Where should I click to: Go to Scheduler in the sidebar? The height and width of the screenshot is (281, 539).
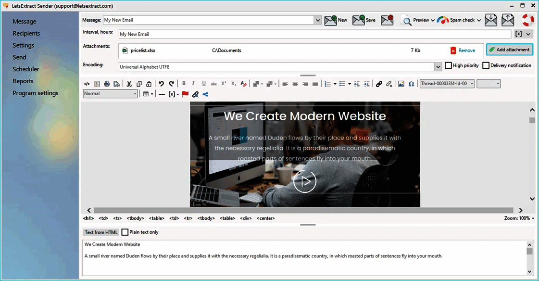coord(26,69)
